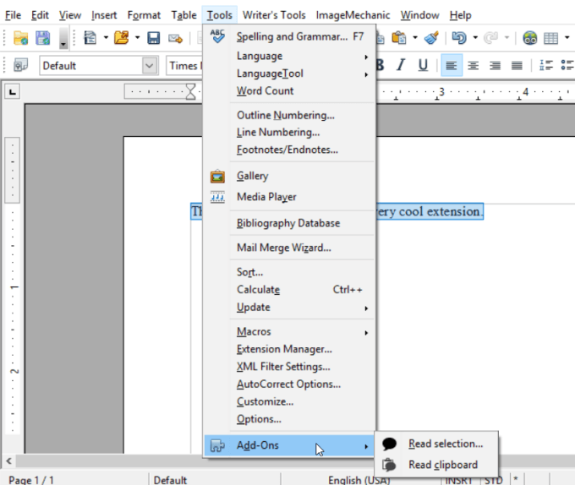Image resolution: width=575 pixels, height=485 pixels.
Task: Open the Paste options dropdown arrow
Action: 415,37
